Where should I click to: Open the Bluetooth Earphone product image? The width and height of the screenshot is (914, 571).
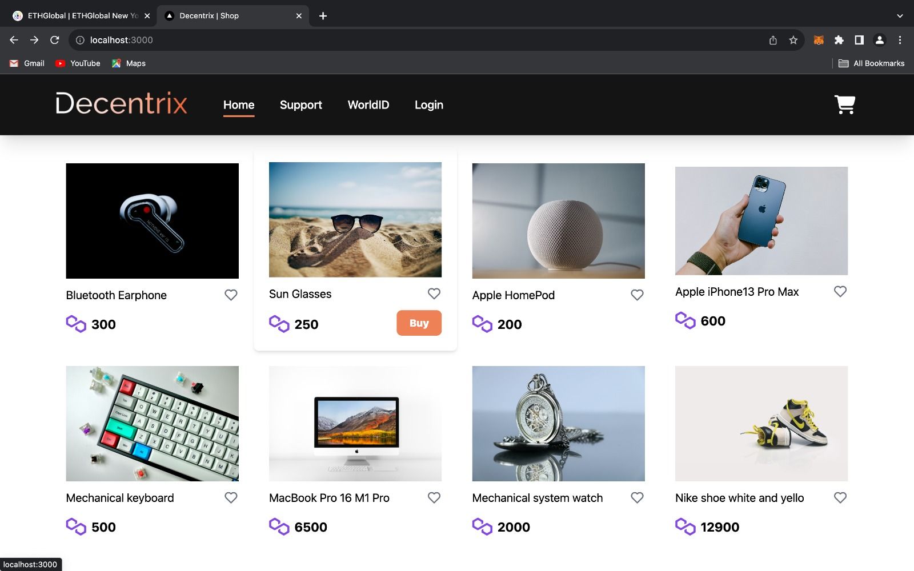(153, 221)
